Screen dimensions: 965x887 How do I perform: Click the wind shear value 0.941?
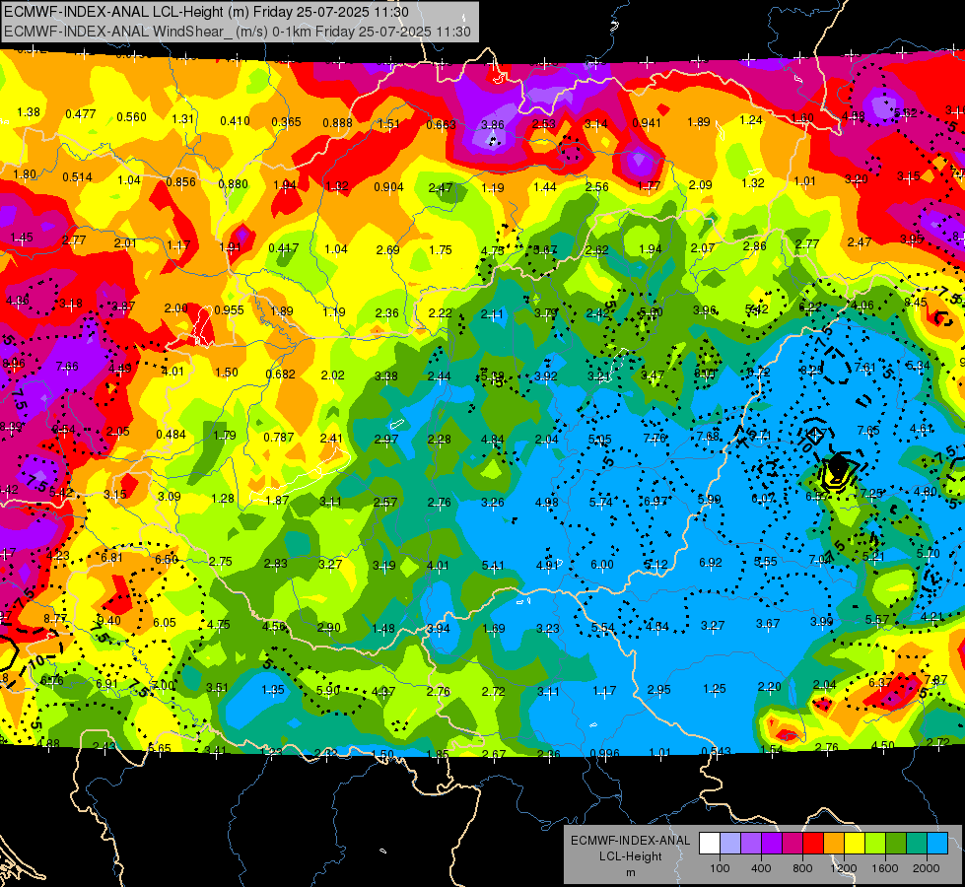[x=648, y=122]
